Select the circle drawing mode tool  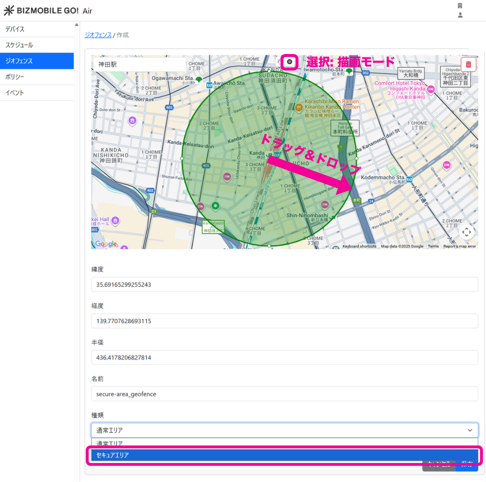[x=290, y=62]
